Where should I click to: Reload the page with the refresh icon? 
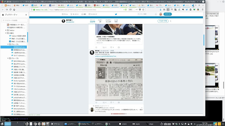(10, 9)
